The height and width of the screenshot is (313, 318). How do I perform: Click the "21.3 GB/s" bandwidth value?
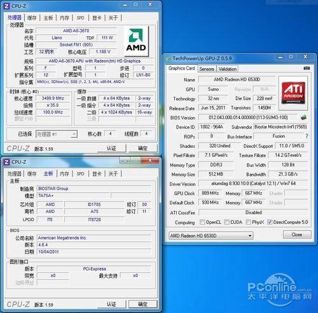point(288,174)
